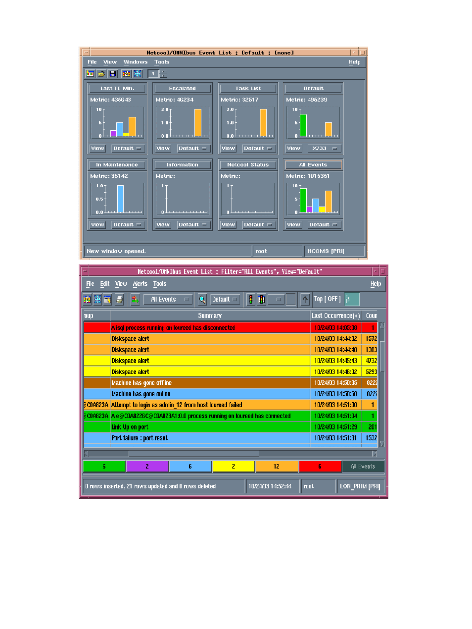The height and width of the screenshot is (629, 472).
Task: Click the Last Occurrence(+) column header
Action: 336,315
